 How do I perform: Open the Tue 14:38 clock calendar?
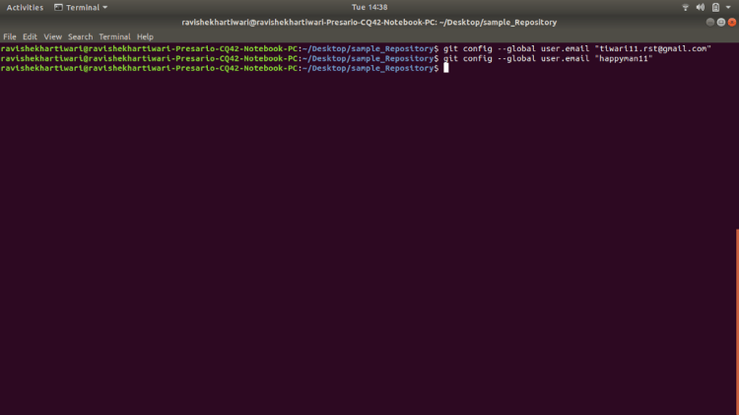pos(369,7)
